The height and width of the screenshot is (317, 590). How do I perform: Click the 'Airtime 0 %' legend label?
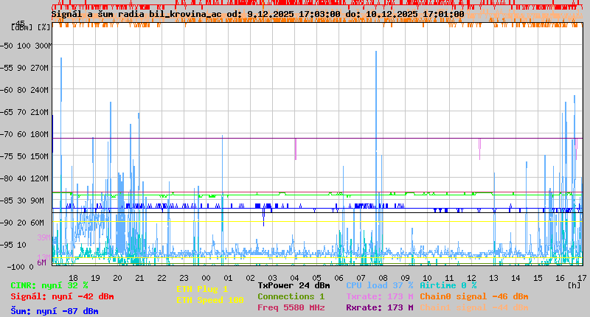click(x=448, y=285)
